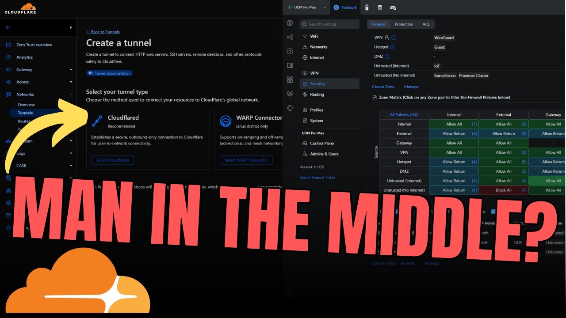Click the Access sidebar icon in Cloudflare

pos(8,82)
